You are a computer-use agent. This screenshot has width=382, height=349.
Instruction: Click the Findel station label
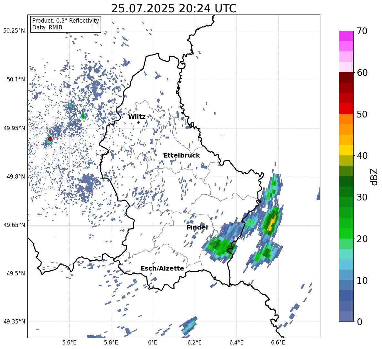[x=197, y=227]
